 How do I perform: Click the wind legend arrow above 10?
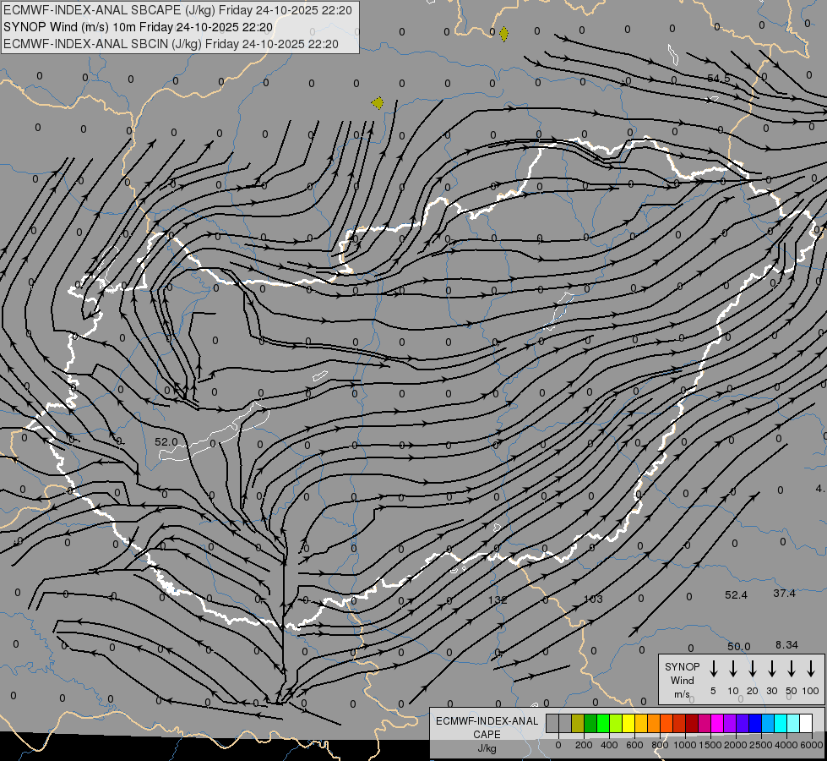(732, 669)
